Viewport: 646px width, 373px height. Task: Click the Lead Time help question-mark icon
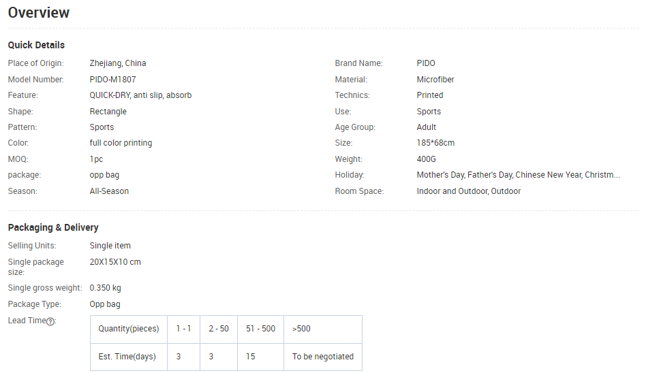pyautogui.click(x=50, y=321)
